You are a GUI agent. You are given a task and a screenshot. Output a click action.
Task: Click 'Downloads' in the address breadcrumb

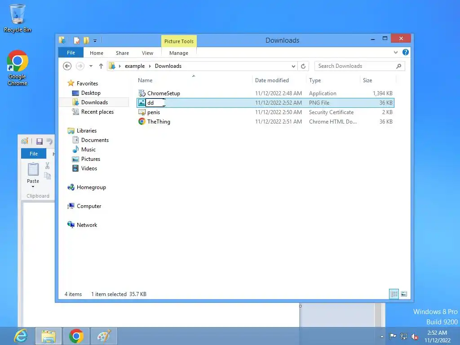coord(168,66)
